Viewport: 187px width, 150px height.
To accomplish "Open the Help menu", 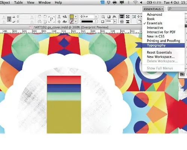I will [x=58, y=3].
